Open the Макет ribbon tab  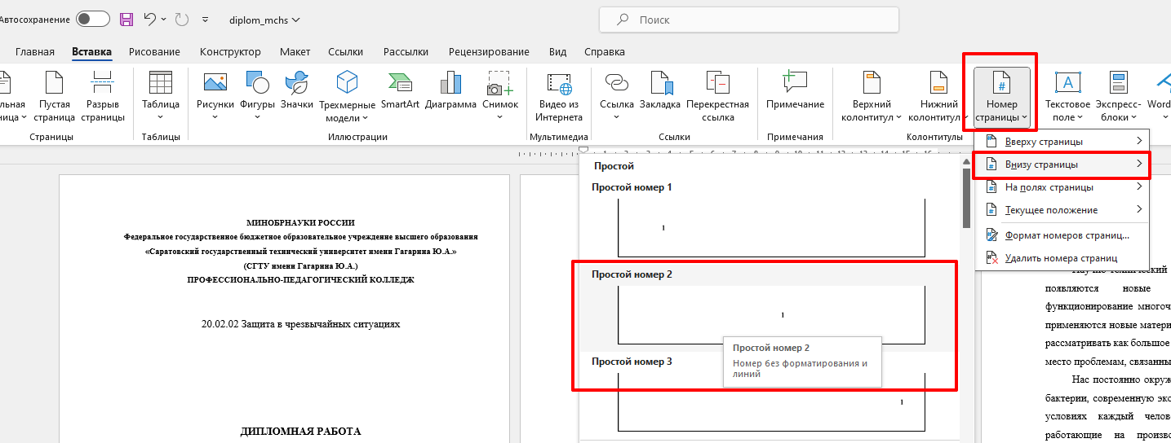coord(295,51)
